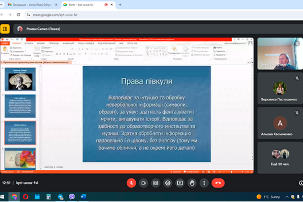Image resolution: width=303 pixels, height=202 pixels.
Task: Click the 'Права півкуля' slide title
Action: click(146, 81)
